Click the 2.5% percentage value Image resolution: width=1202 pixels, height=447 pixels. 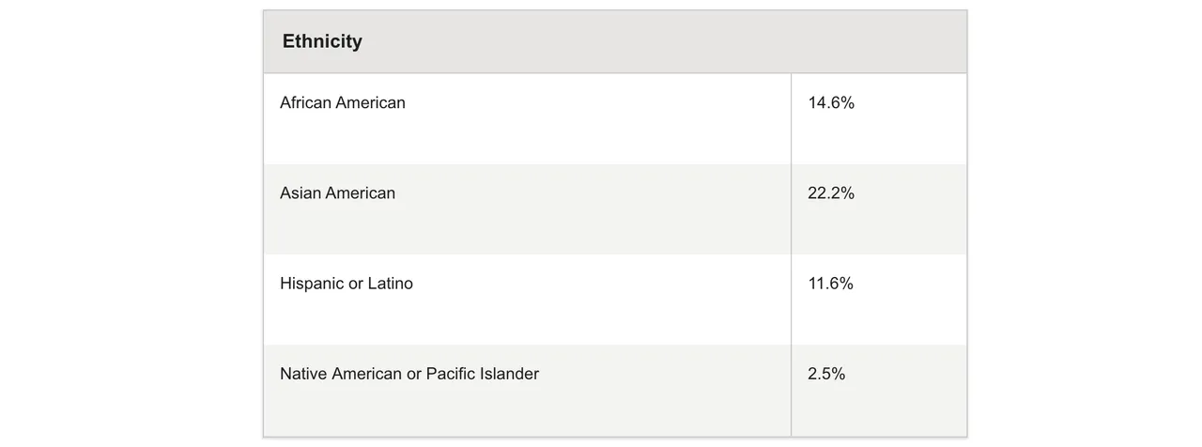pyautogui.click(x=826, y=373)
